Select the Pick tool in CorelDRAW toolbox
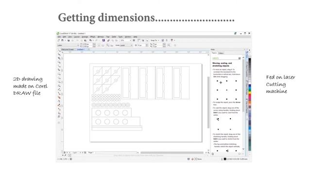This screenshot has width=311, height=175. point(59,51)
